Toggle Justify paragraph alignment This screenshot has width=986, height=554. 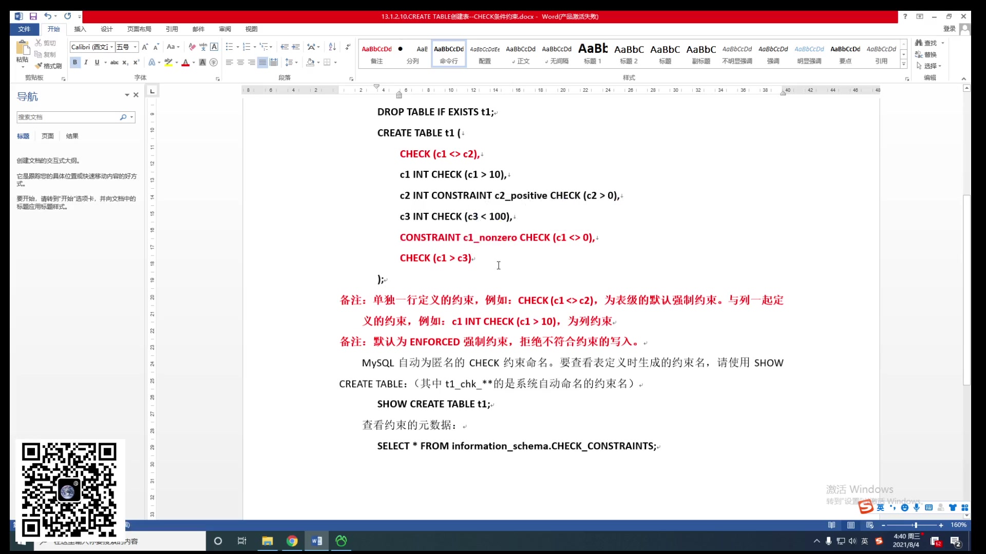tap(262, 62)
